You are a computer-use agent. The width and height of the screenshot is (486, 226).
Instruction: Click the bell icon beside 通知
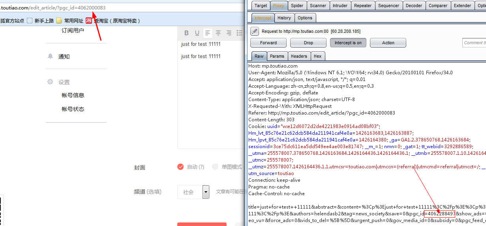(50, 56)
